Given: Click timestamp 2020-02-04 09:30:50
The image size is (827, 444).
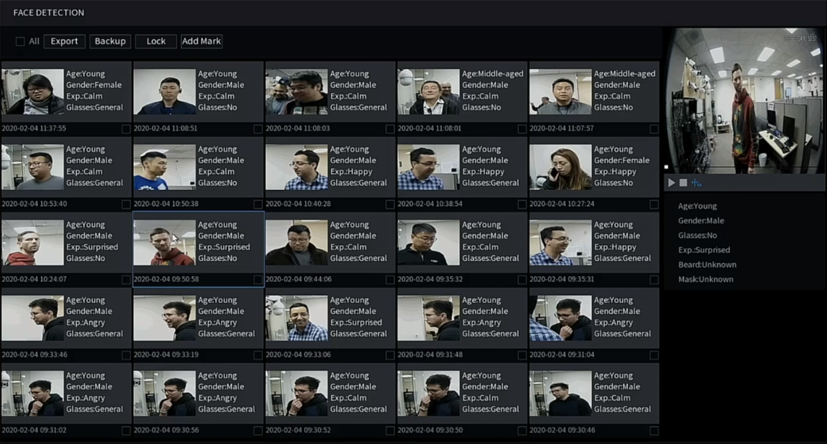Looking at the screenshot, I should tap(430, 430).
